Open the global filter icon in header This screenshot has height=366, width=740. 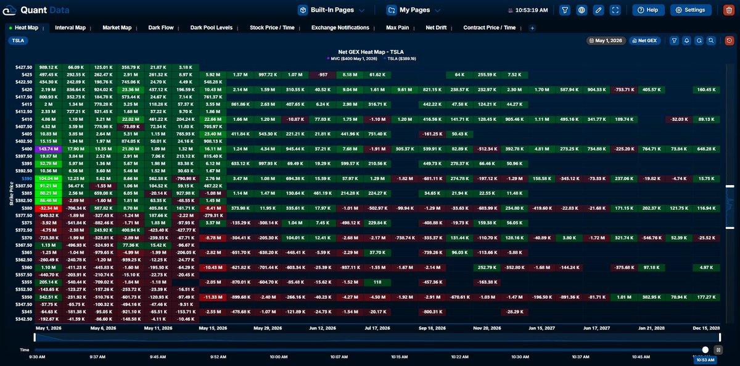(565, 10)
